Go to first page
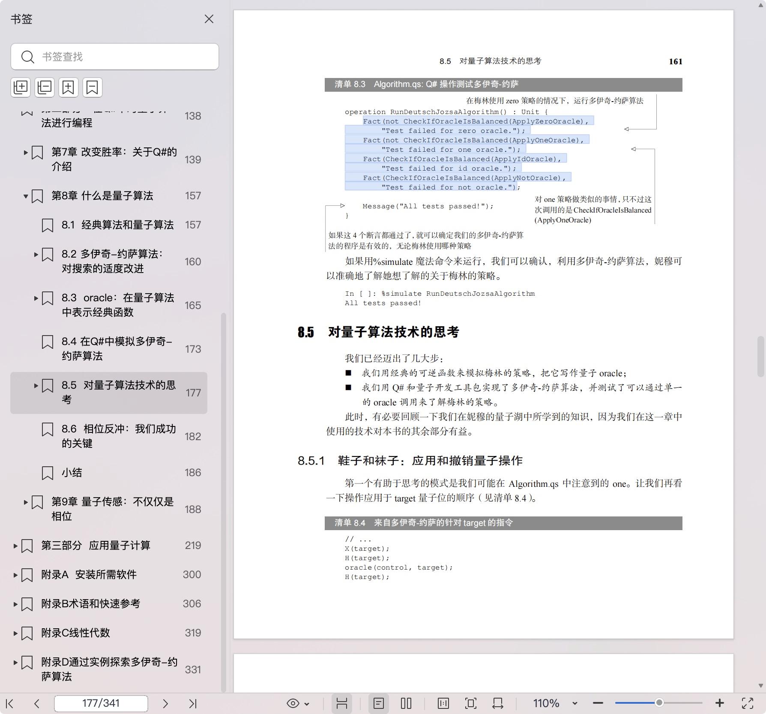766x714 pixels. point(10,703)
